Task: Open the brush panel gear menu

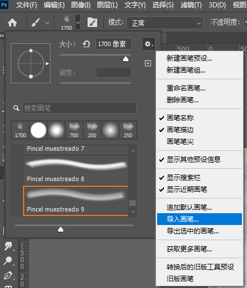Action: pos(149,44)
